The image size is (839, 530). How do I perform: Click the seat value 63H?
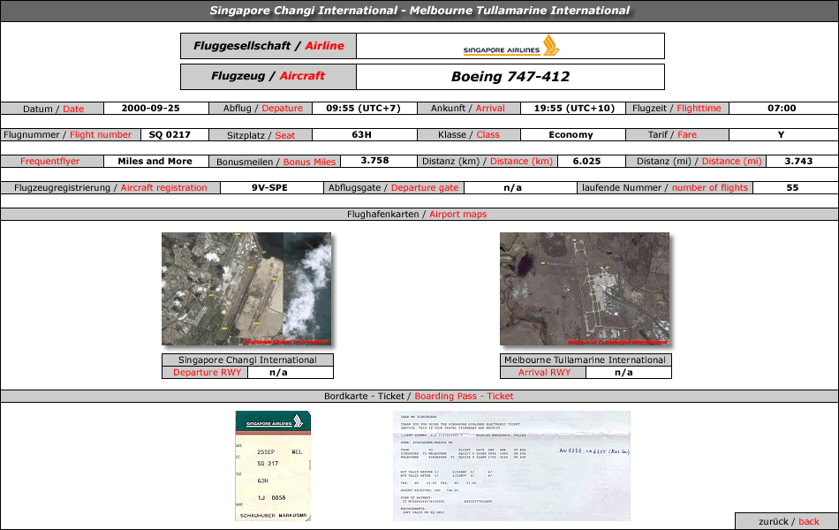[x=362, y=135]
